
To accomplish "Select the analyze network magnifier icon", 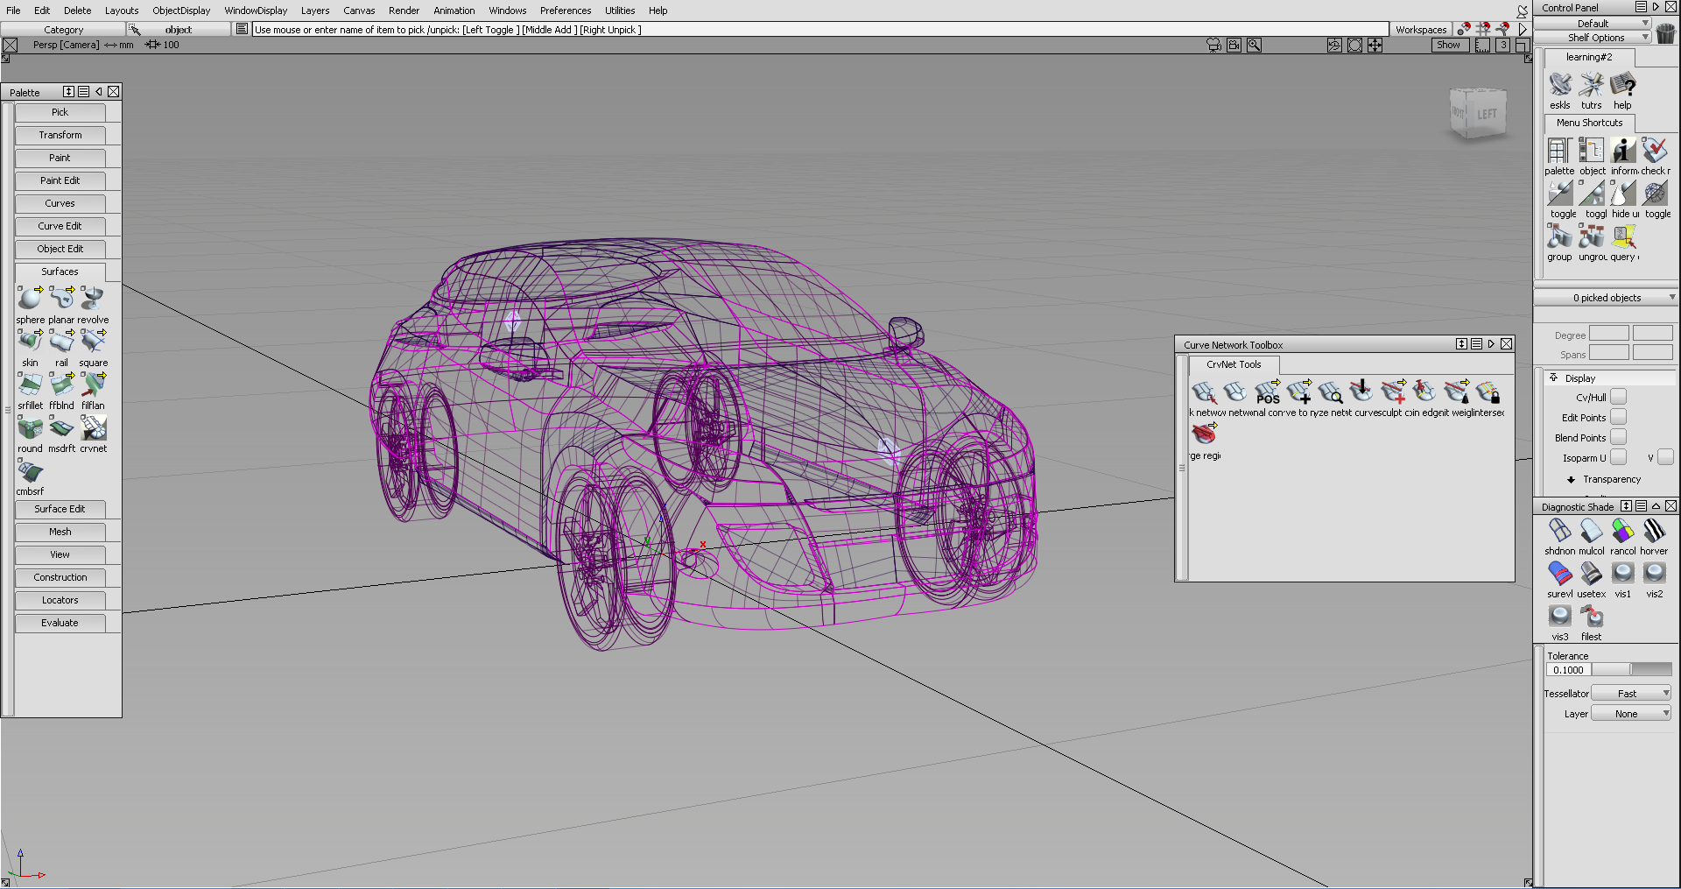I will click(1330, 392).
